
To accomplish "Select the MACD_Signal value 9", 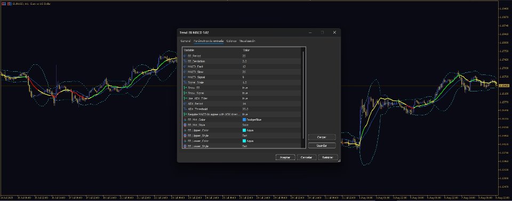I will 243,77.
